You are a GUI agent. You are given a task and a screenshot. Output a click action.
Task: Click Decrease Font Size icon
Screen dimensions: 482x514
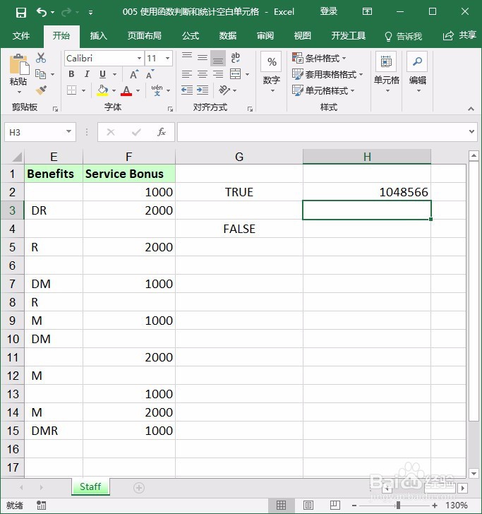click(x=150, y=74)
